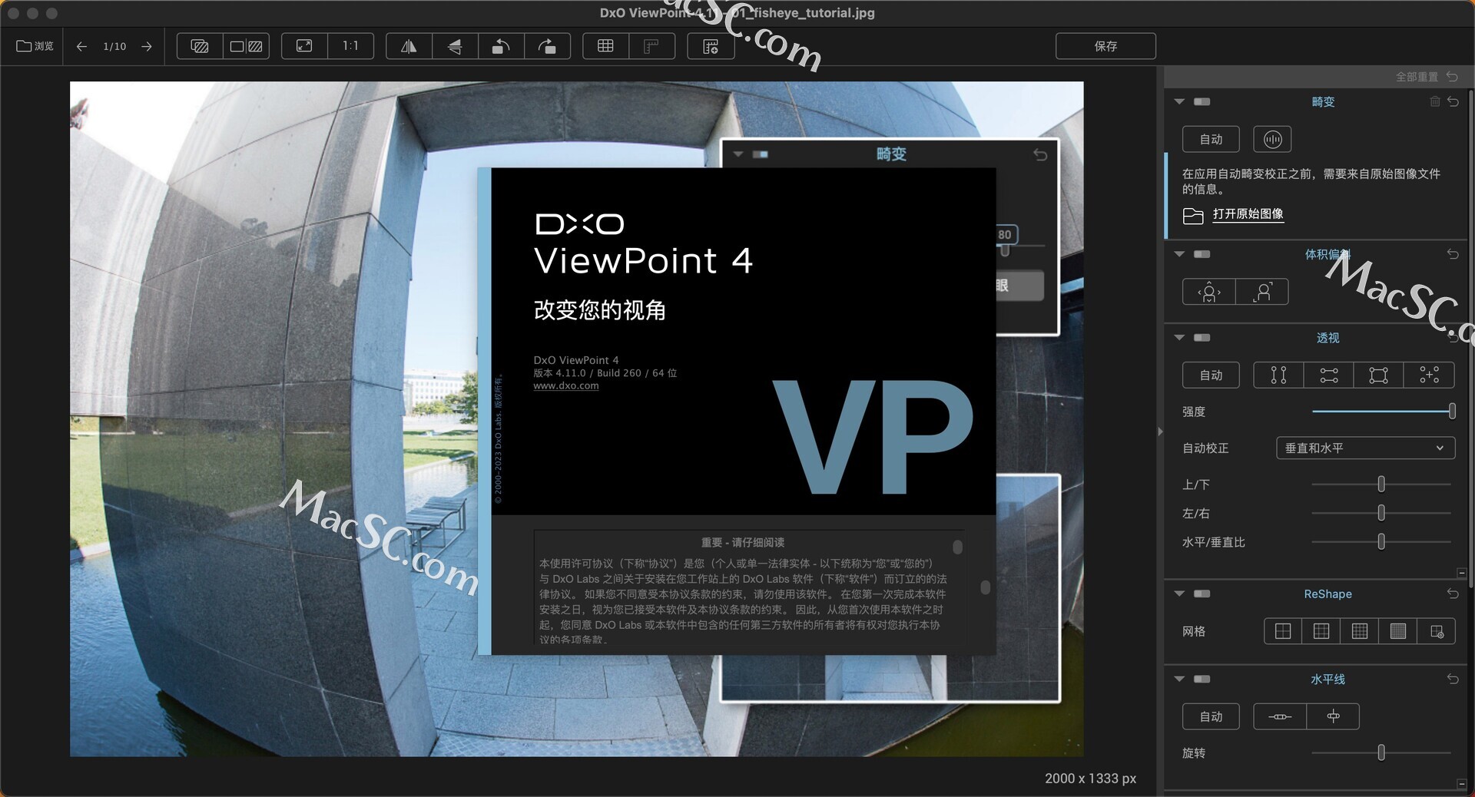
Task: Select the side-by-side compare view
Action: (x=246, y=46)
